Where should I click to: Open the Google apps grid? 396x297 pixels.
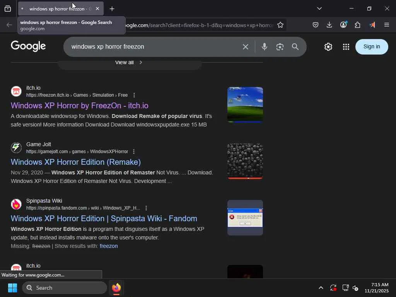(x=346, y=47)
